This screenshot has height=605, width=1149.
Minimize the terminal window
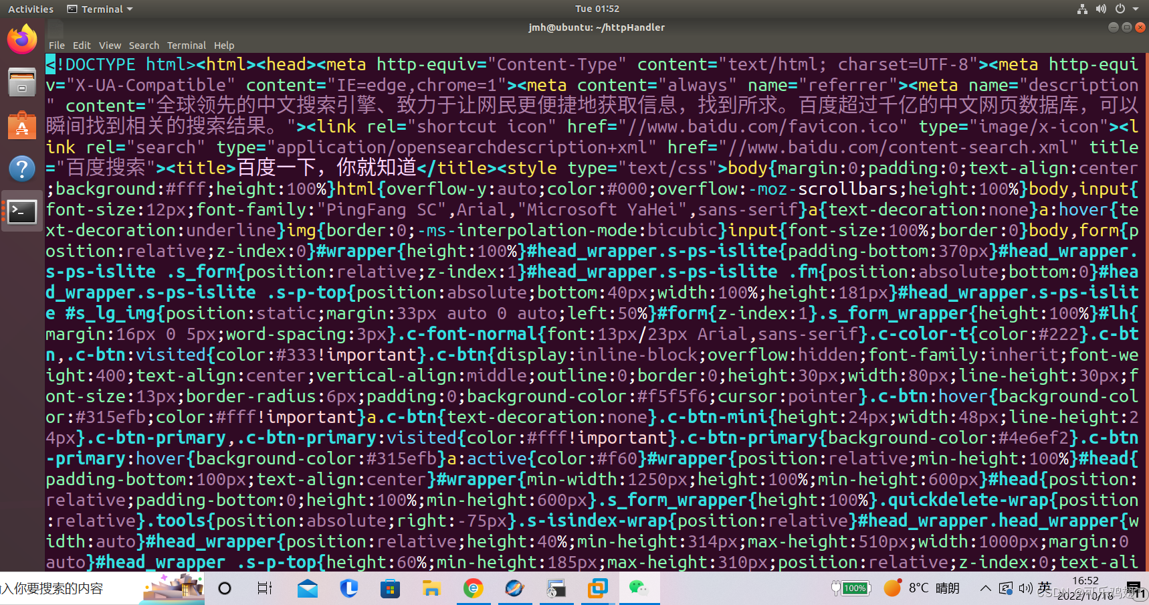[1113, 27]
